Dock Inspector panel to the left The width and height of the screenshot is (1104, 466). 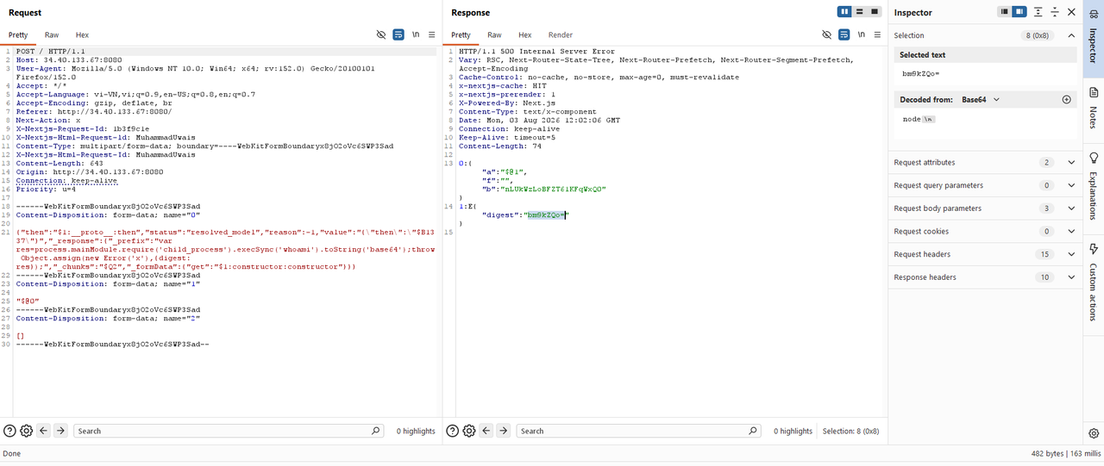coord(1005,12)
